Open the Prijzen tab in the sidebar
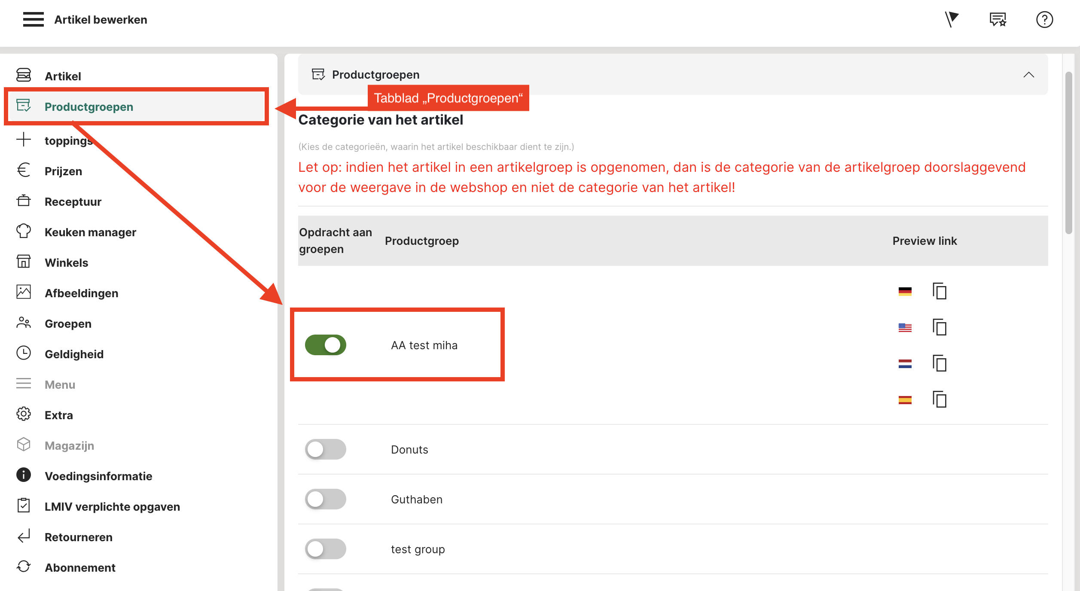1080x591 pixels. (x=63, y=171)
